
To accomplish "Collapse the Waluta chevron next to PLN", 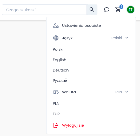I will (x=127, y=92).
